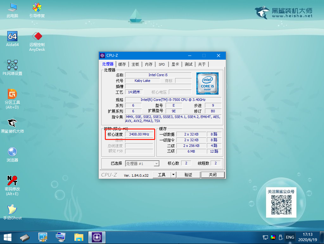Open the AnyDesk 远程控制 icon
Viewport: 324px width, 244px height.
point(37,41)
